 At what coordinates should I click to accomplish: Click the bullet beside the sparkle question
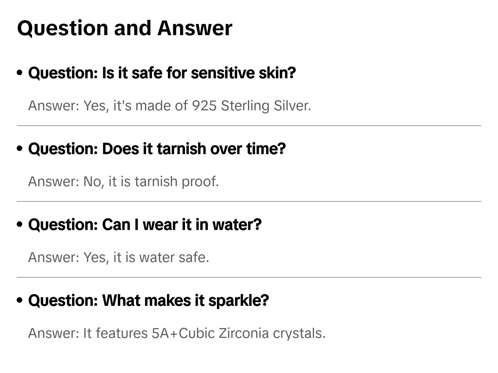(x=20, y=300)
